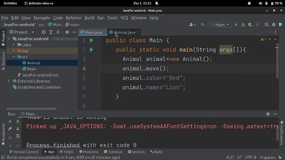Image resolution: width=285 pixels, height=160 pixels.
Task: Hide the Project tool window with minus icon
Action: pyautogui.click(x=74, y=32)
